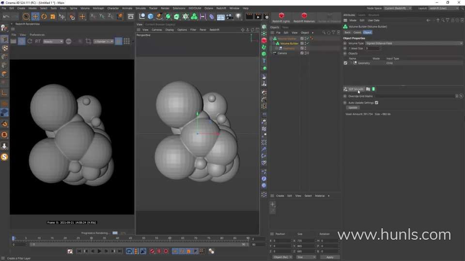Refresh the Redshift RenderView render
Viewport: 465px width, 261px height.
tap(30, 42)
